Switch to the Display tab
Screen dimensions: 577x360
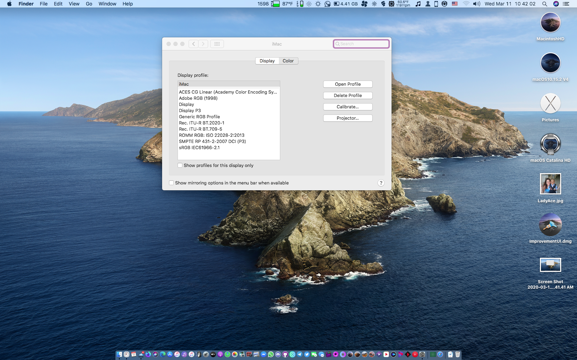(x=267, y=61)
